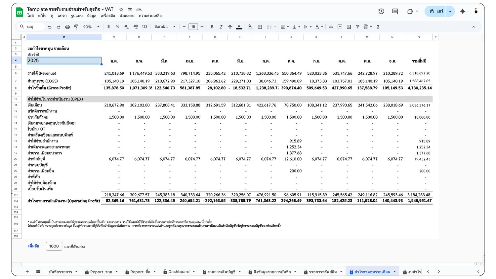This screenshot has width=496, height=279.
Task: Switch to the Report_ขาย sheet tab
Action: coord(101,272)
